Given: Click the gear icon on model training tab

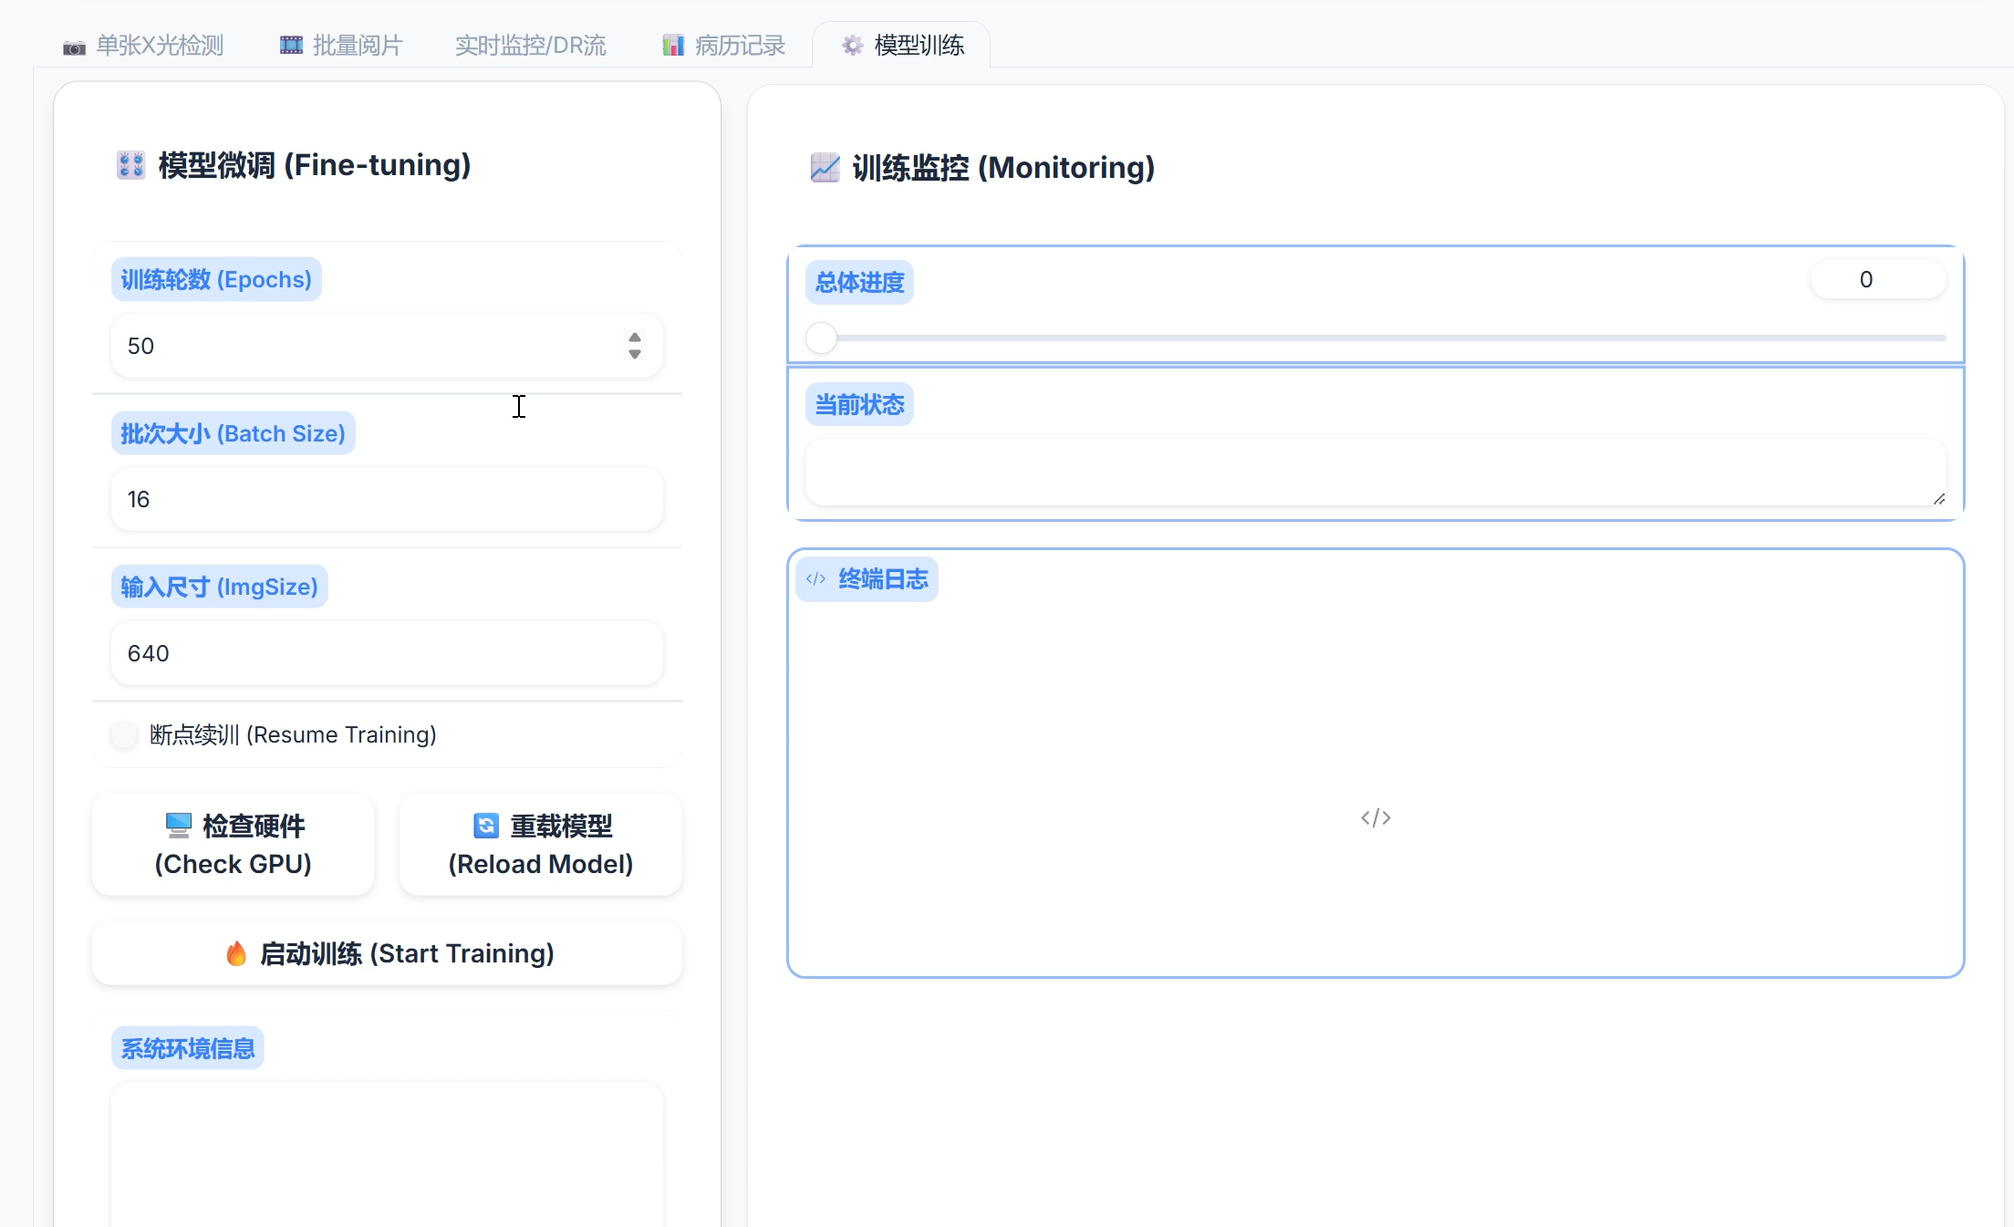Looking at the screenshot, I should click(x=852, y=45).
